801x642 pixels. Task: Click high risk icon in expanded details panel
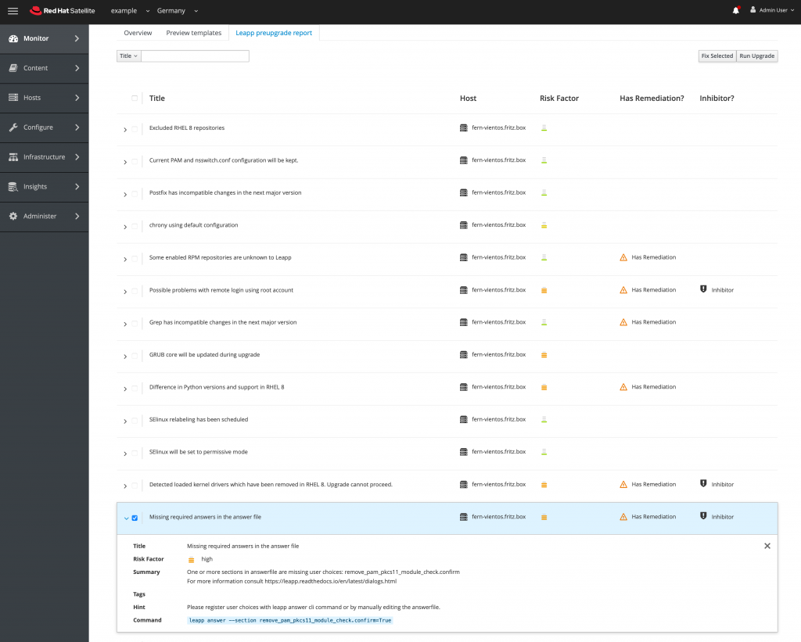pos(191,560)
